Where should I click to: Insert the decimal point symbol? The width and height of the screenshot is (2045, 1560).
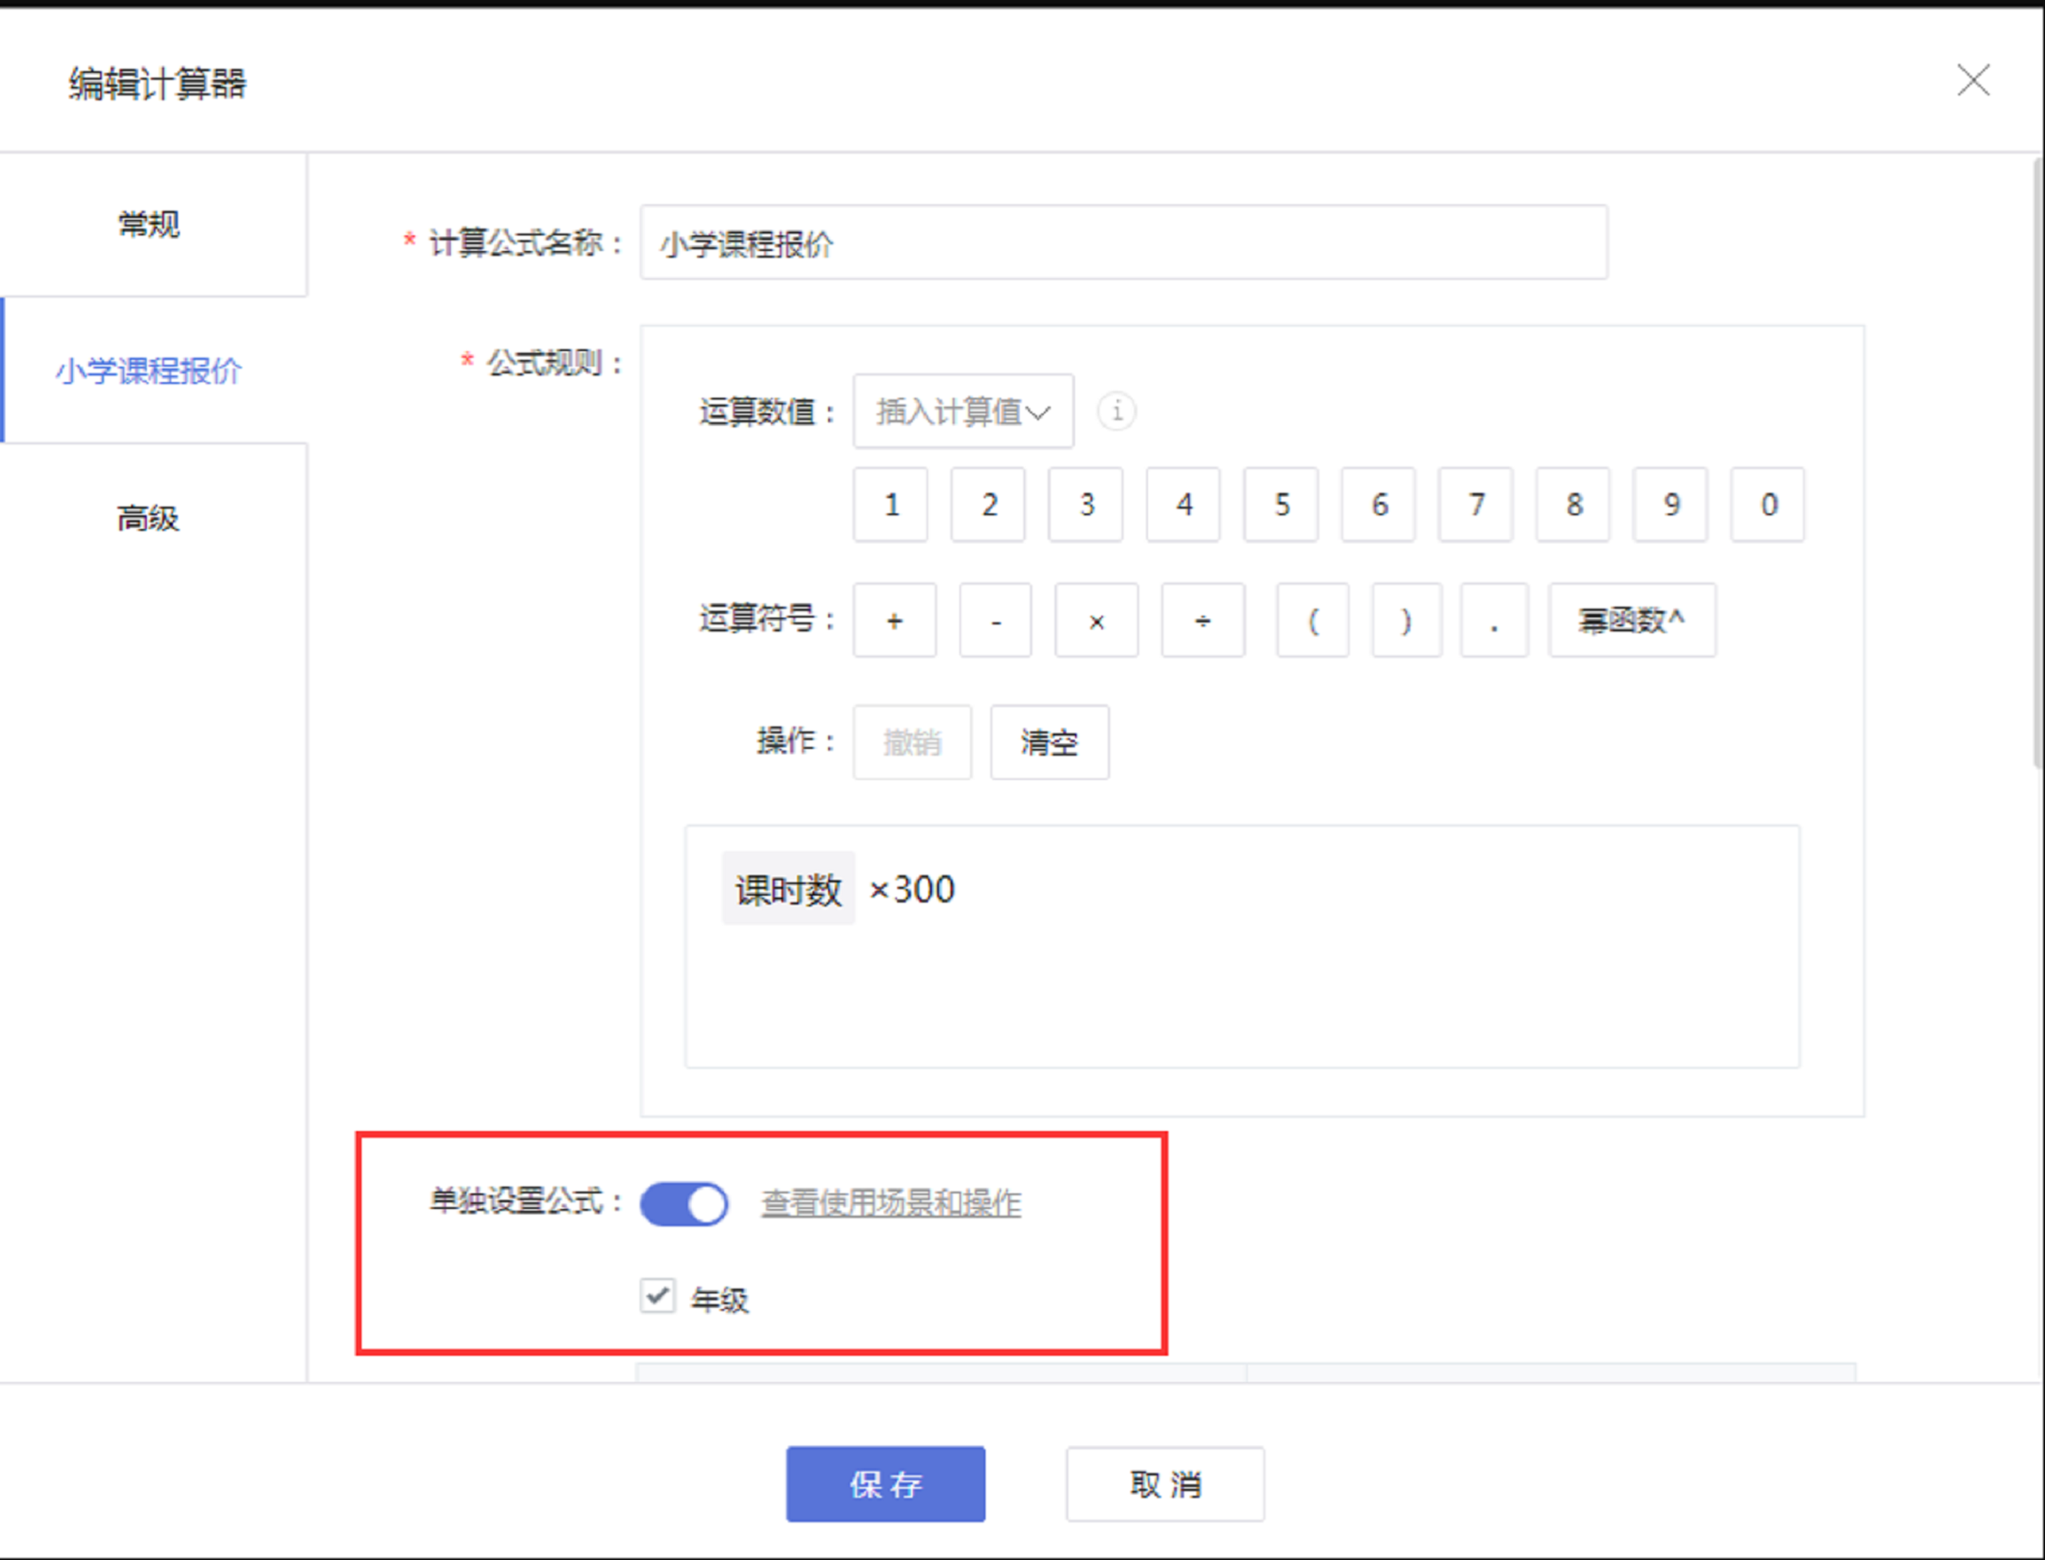click(x=1494, y=620)
